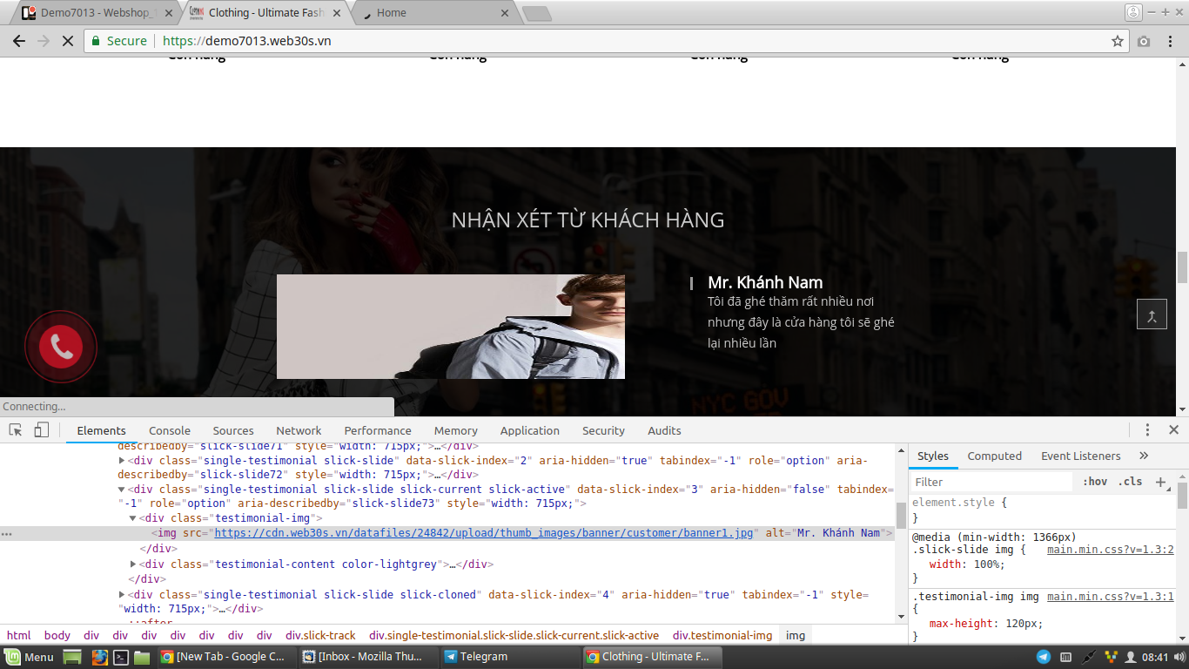Click the Mr. Khánh Nam testimonial name
Image resolution: width=1189 pixels, height=669 pixels.
(765, 282)
